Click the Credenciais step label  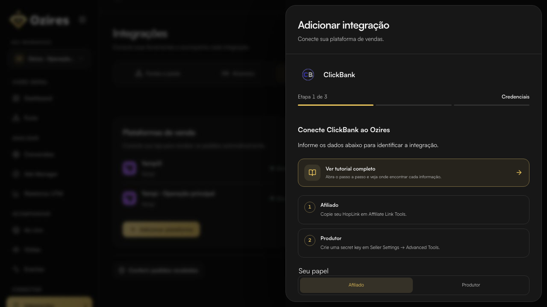pos(515,97)
